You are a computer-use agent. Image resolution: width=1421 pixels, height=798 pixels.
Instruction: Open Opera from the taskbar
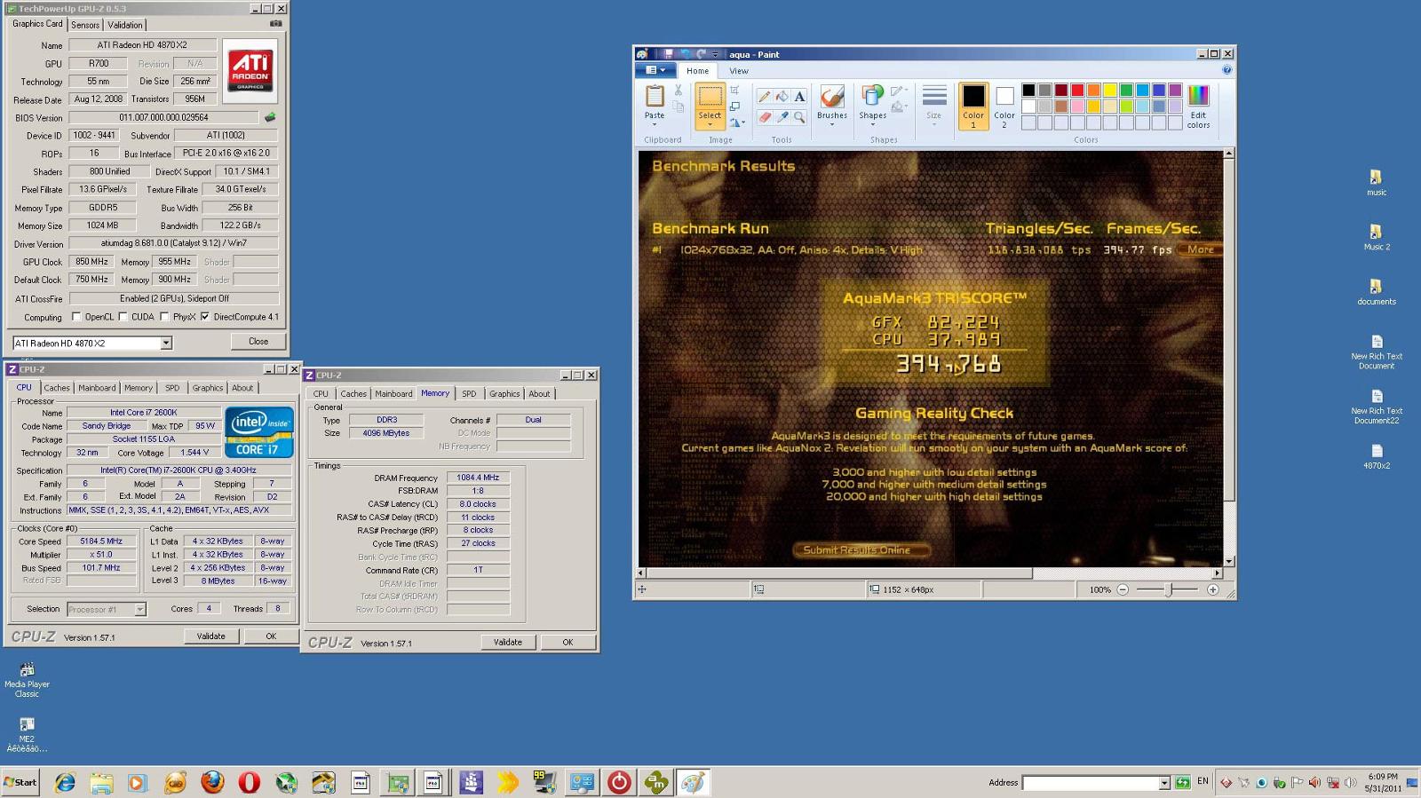pos(250,782)
